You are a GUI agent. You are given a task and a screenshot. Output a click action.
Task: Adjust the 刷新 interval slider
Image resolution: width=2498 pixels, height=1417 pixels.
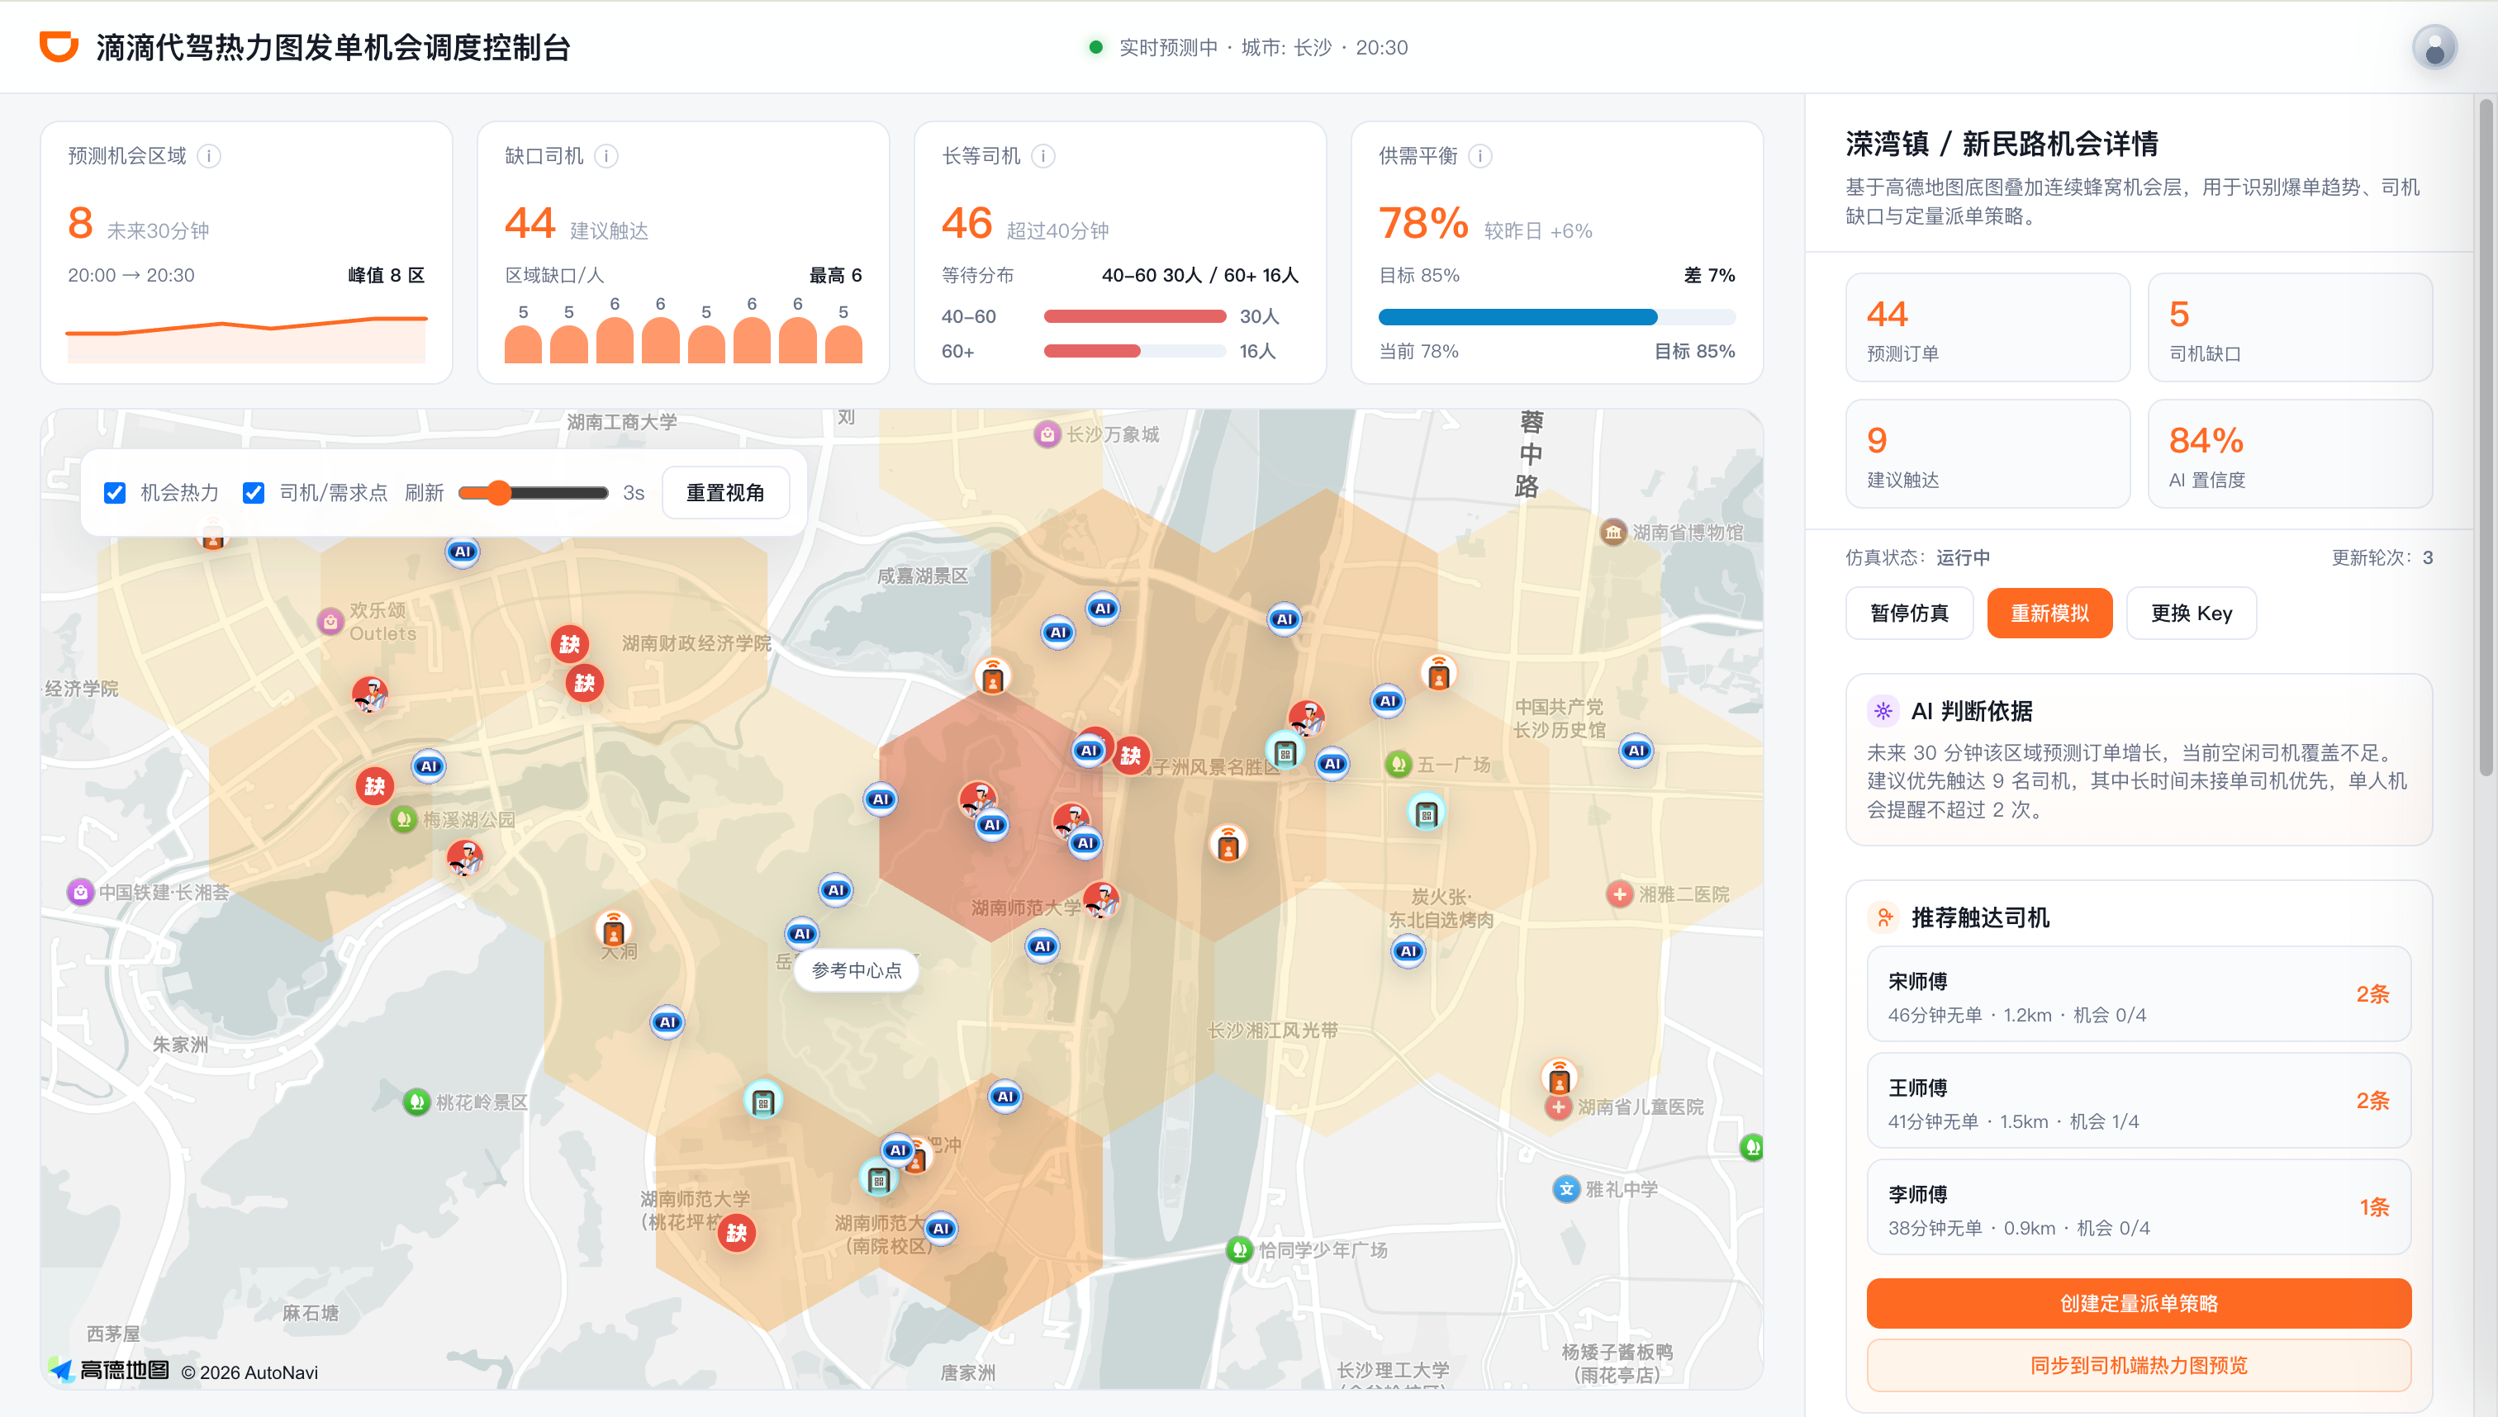click(x=533, y=492)
